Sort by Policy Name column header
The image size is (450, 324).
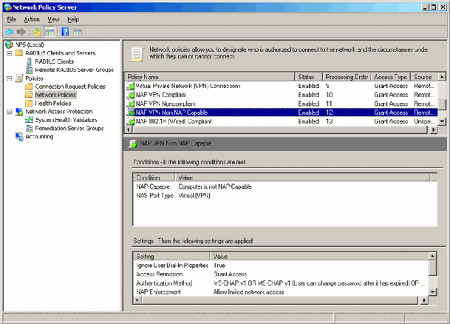[x=210, y=77]
